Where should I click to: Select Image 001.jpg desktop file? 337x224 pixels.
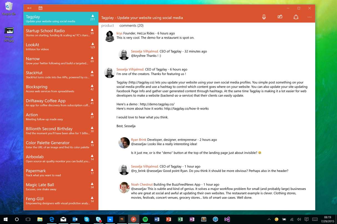click(x=9, y=35)
